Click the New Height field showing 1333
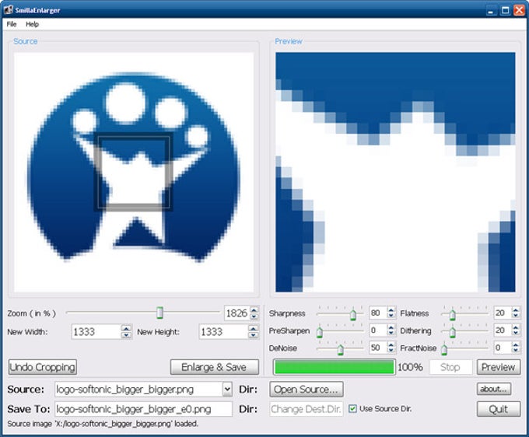The height and width of the screenshot is (437, 529). pos(224,332)
